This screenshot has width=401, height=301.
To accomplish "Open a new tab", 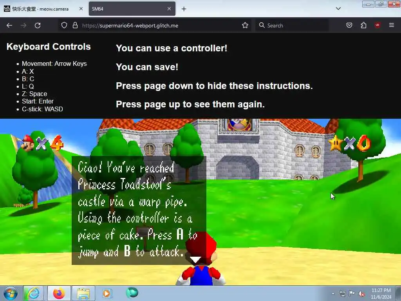I will (184, 9).
